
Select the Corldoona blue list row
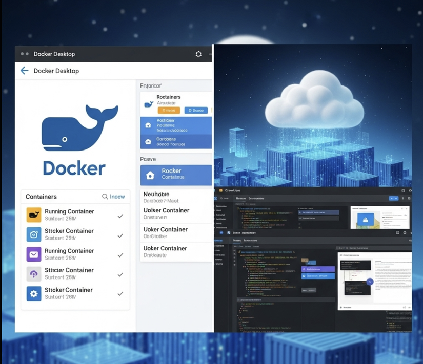(x=176, y=141)
